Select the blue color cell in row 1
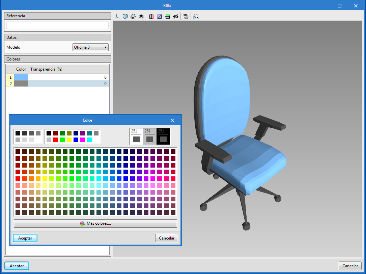Screen dimensions: 366x274 coord(21,77)
